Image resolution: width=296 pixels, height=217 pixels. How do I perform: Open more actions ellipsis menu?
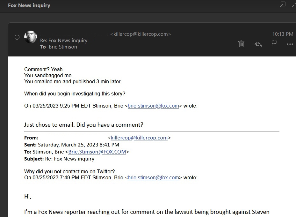point(290,44)
